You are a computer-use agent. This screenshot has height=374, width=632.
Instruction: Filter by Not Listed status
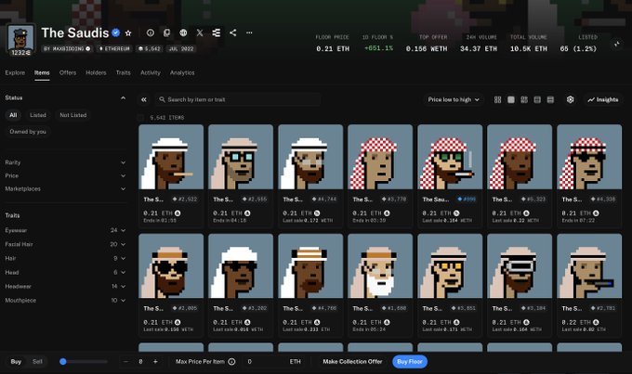tap(72, 115)
